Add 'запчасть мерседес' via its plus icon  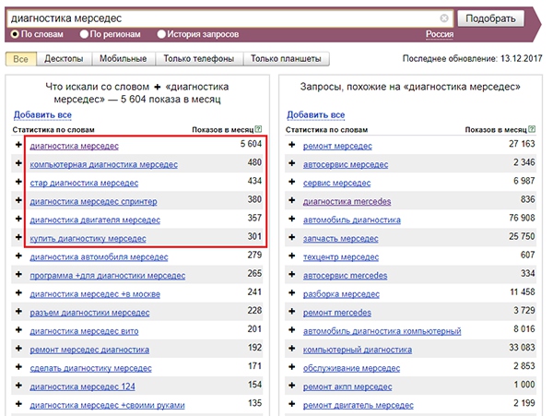pyautogui.click(x=291, y=237)
